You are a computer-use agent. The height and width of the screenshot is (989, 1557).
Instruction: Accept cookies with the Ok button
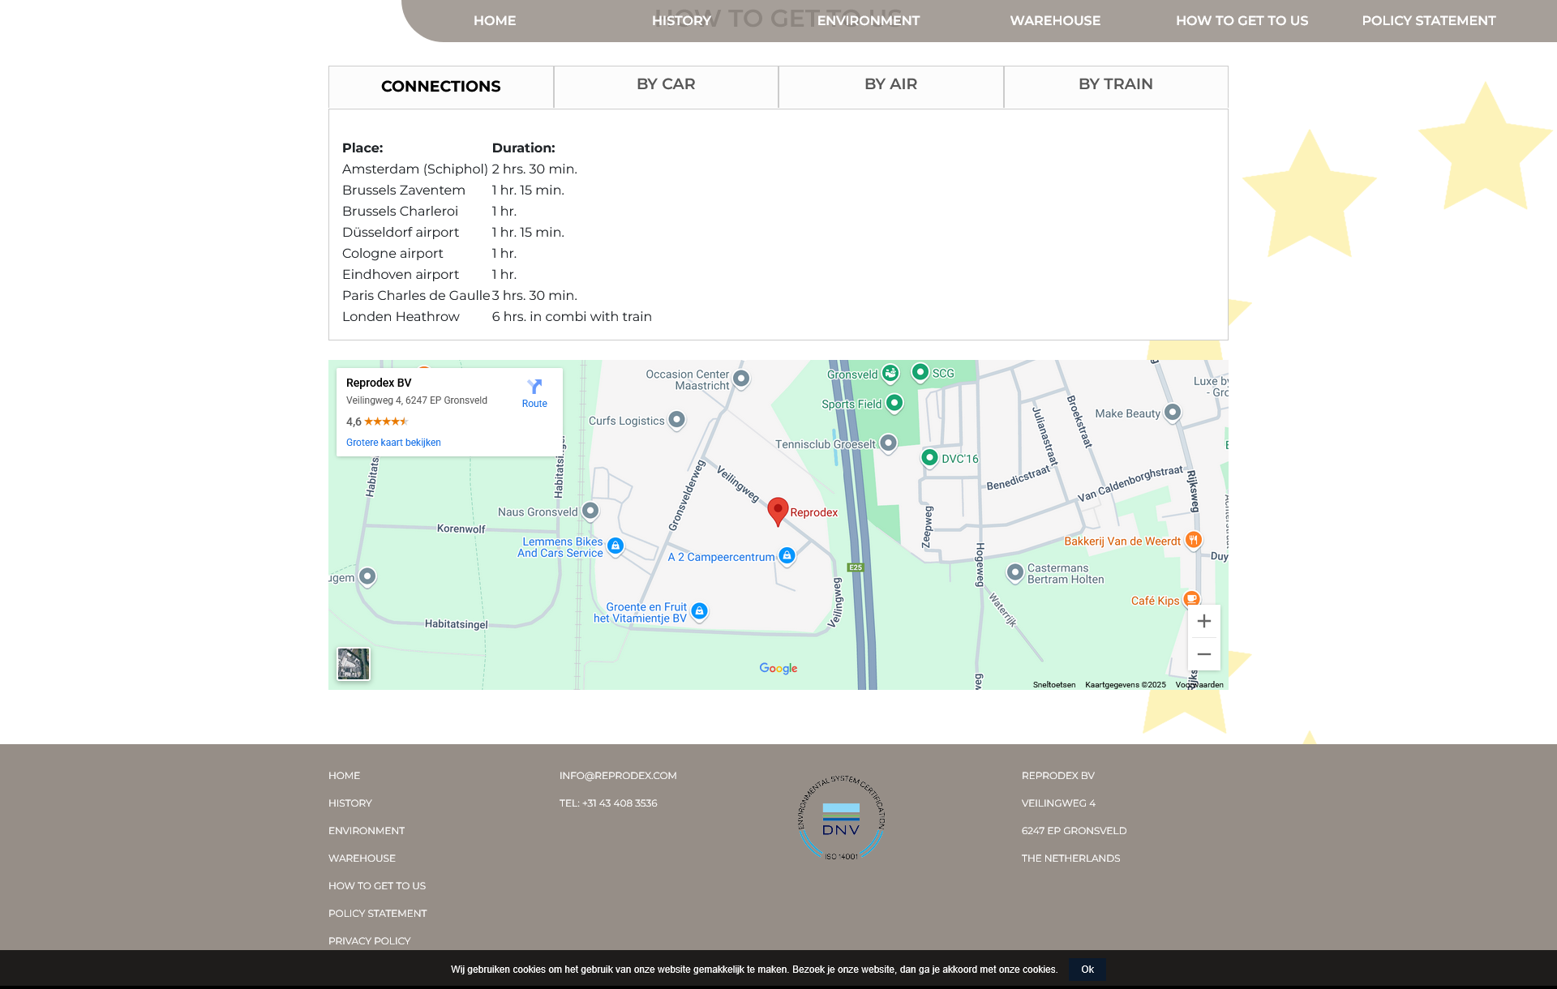pyautogui.click(x=1087, y=970)
